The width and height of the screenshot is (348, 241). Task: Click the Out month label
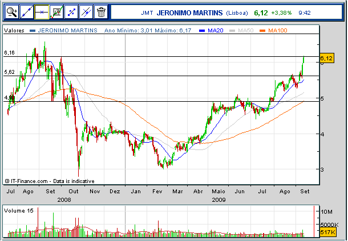coord(74,191)
